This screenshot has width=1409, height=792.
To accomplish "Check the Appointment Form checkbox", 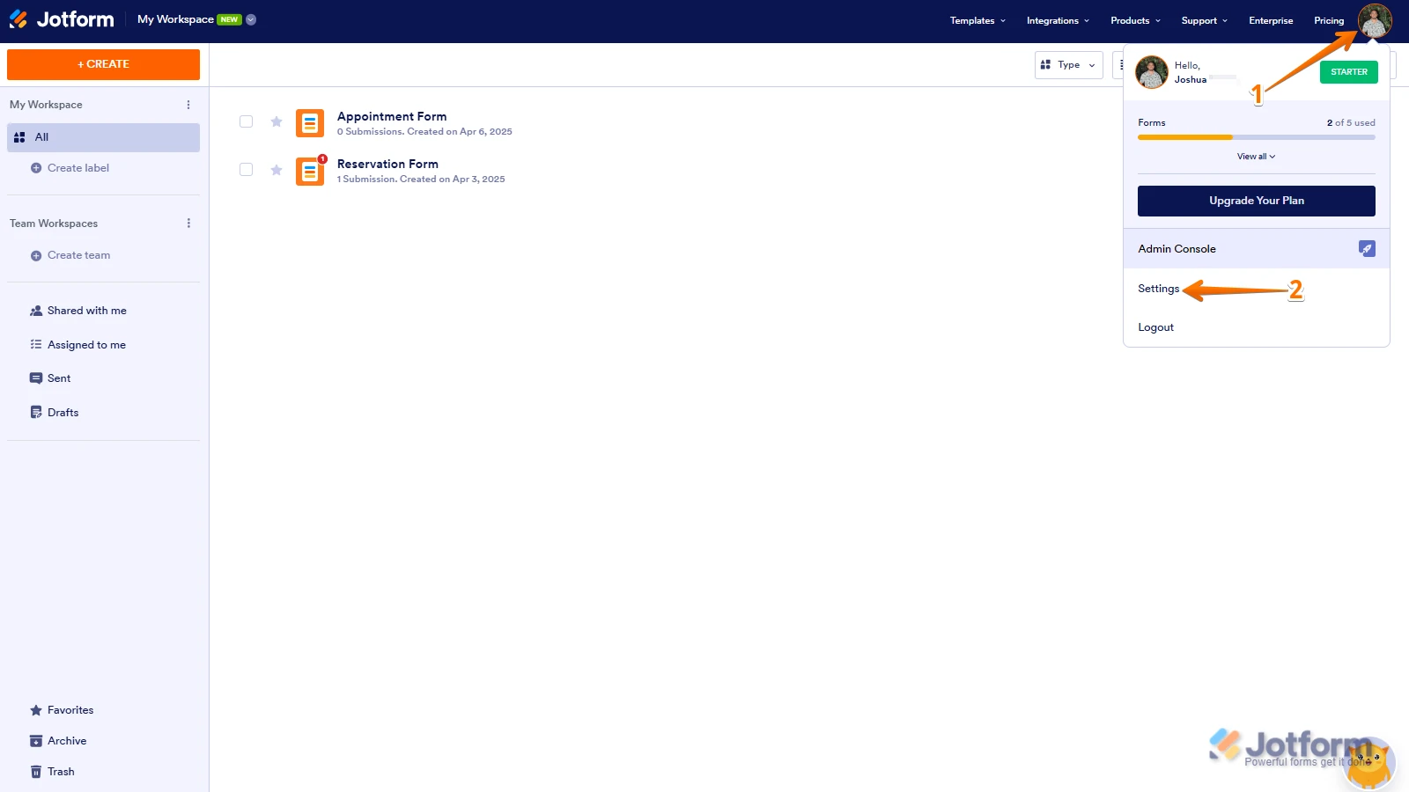I will (246, 121).
